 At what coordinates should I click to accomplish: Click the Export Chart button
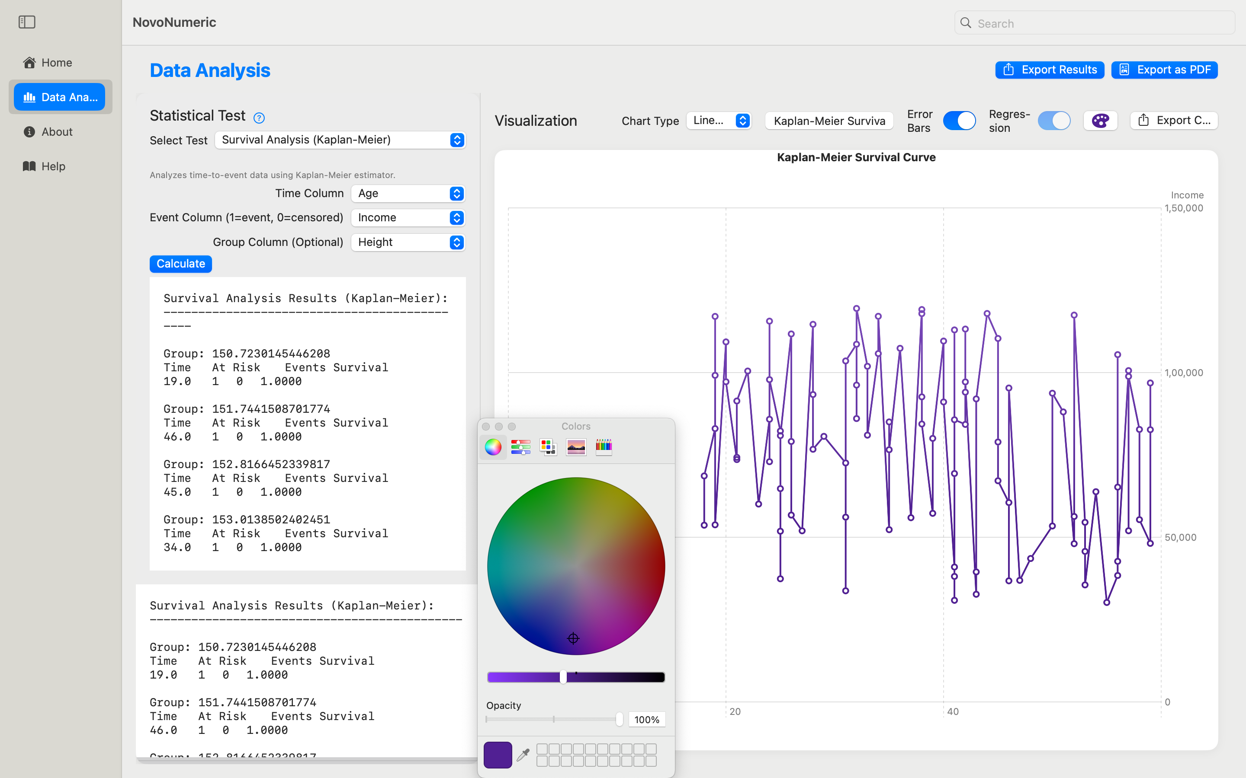point(1174,121)
